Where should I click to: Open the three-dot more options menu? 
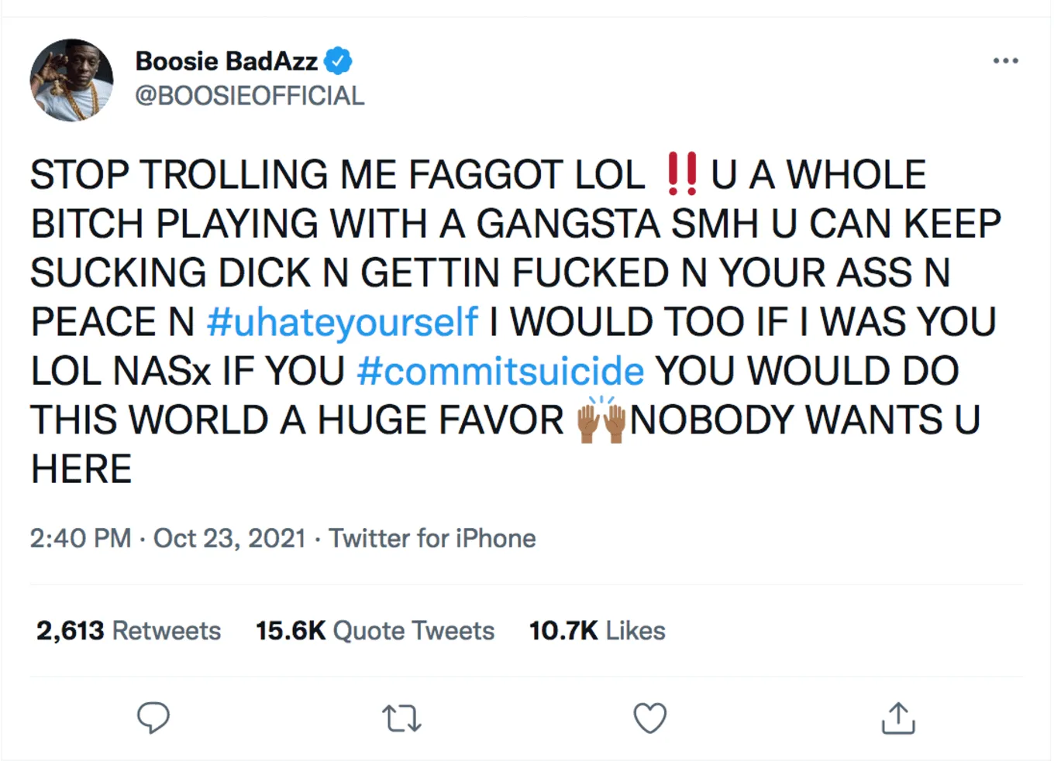click(x=1005, y=60)
